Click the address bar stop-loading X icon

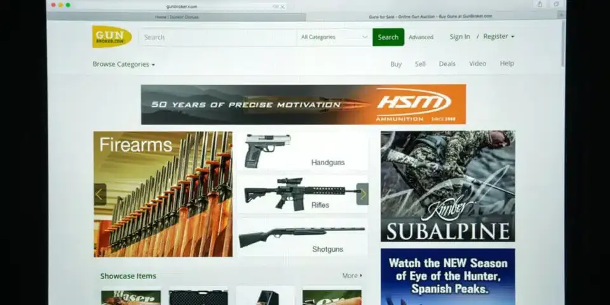tap(283, 6)
